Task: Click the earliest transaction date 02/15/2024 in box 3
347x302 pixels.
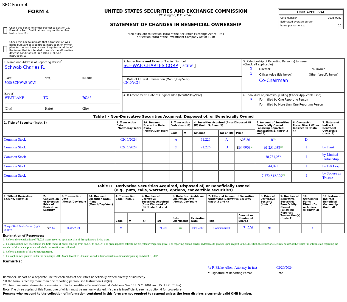Action: pos(131,82)
